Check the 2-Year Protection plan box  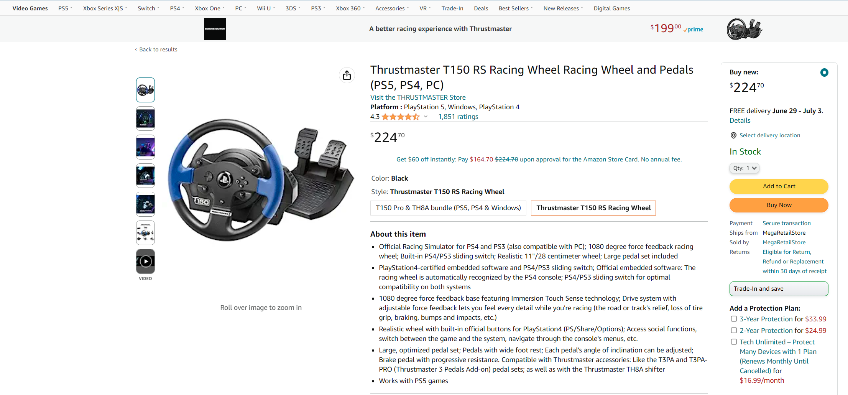pos(734,330)
